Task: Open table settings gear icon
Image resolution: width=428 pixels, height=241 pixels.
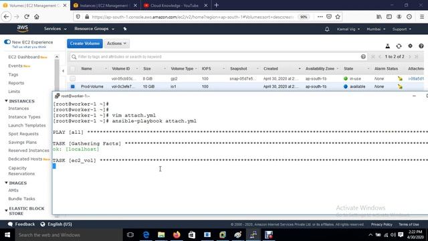Action: [410, 46]
